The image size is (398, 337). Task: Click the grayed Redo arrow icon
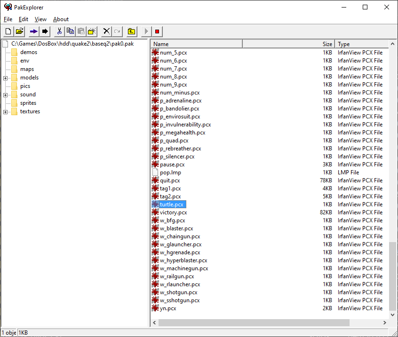click(x=117, y=31)
